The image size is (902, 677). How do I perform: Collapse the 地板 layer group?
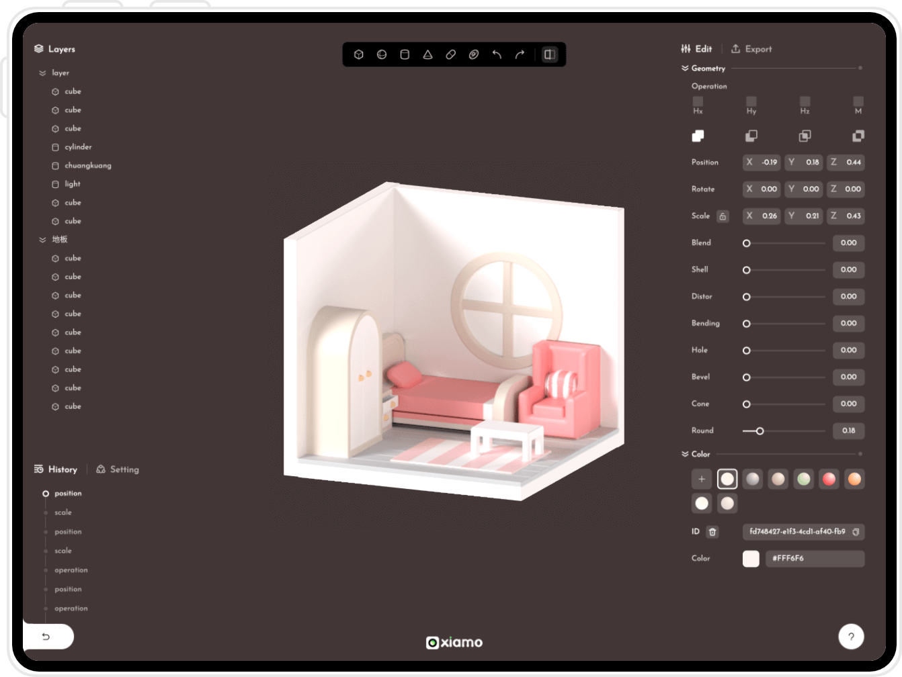click(x=42, y=240)
